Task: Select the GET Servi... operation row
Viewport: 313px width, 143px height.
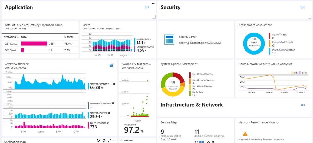Action: coord(40,50)
